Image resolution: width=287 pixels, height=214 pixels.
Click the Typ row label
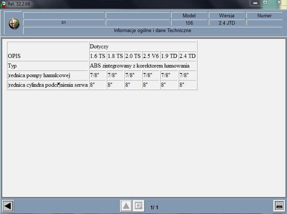[x=48, y=66]
